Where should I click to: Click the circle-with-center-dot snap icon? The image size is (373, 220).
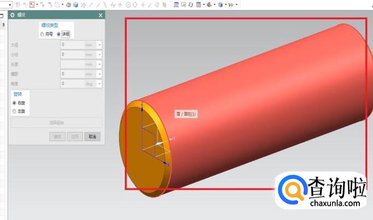tap(128, 5)
